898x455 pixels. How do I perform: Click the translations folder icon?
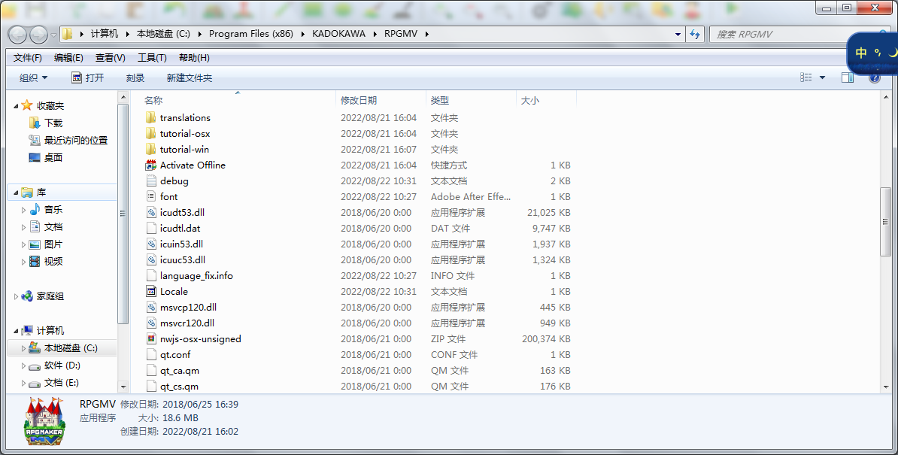[150, 117]
